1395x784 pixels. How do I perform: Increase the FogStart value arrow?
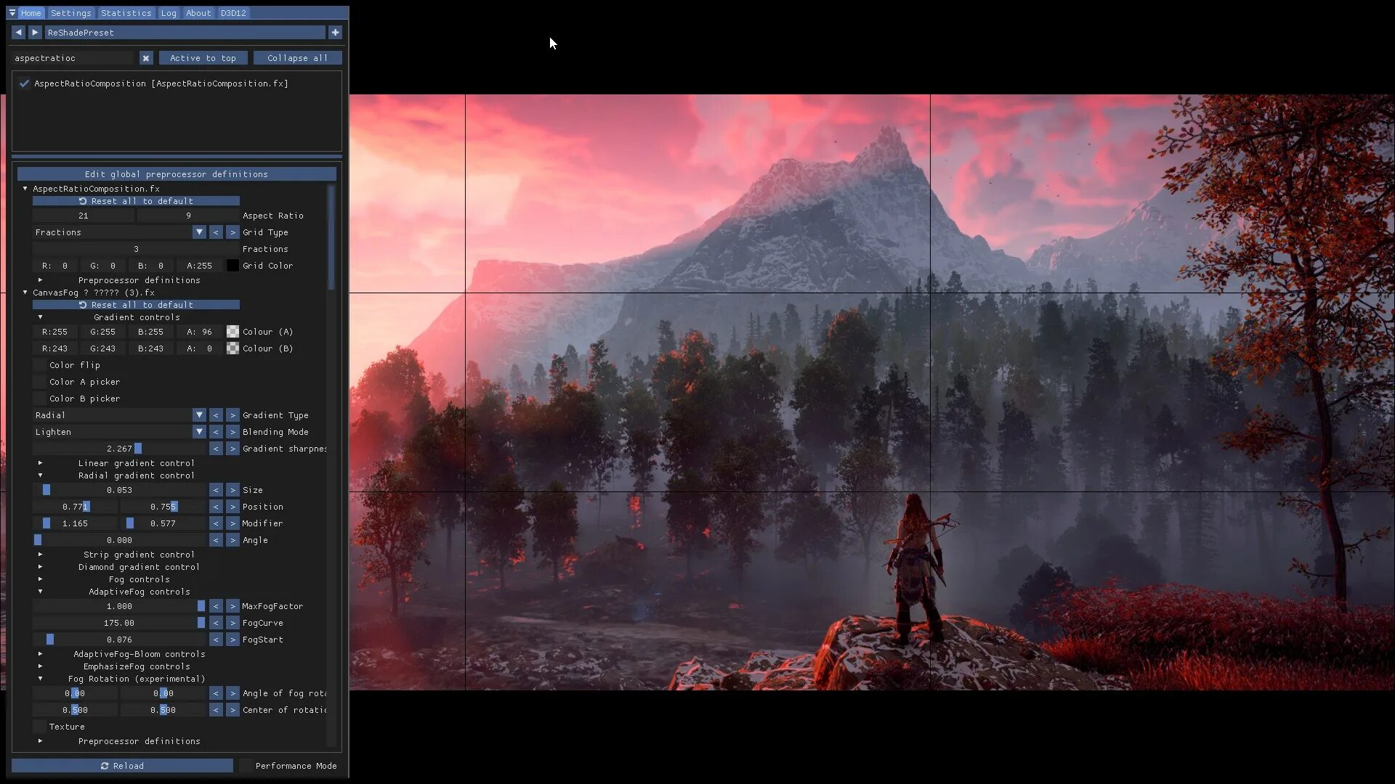coord(232,640)
